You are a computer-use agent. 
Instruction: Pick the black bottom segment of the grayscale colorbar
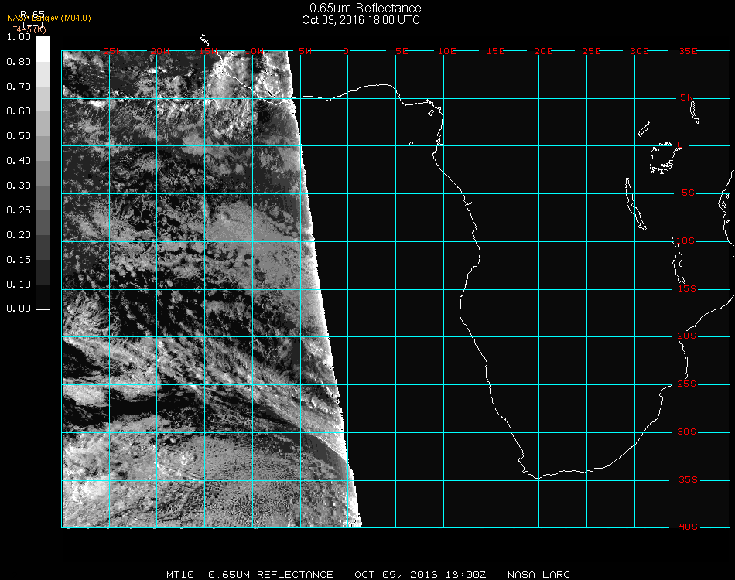[43, 297]
